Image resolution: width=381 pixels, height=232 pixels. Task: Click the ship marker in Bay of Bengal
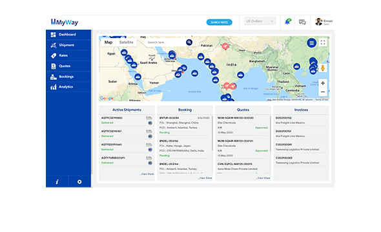coord(241,75)
